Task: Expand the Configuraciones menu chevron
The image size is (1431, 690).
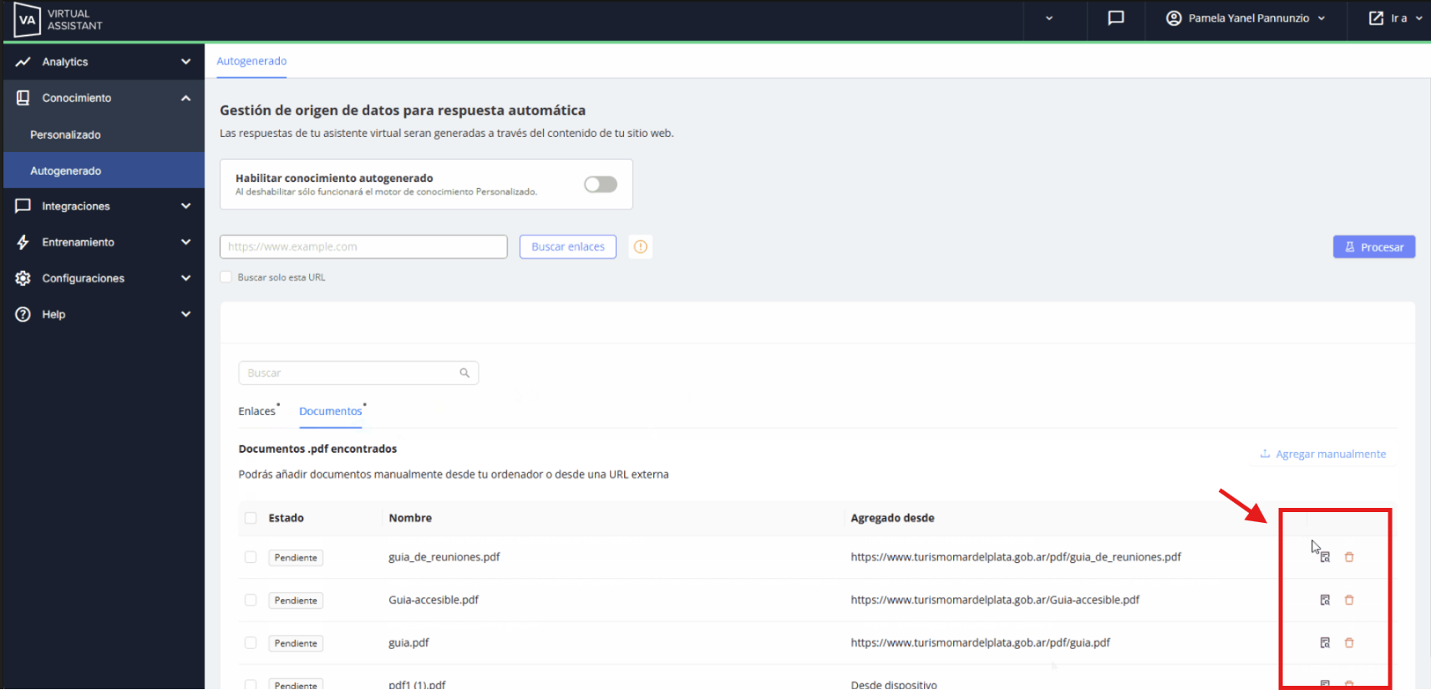Action: [185, 278]
